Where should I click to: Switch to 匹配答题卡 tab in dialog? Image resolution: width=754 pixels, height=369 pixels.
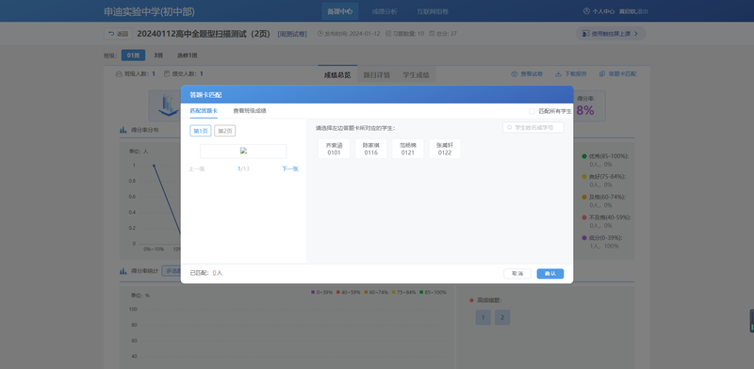click(x=204, y=110)
